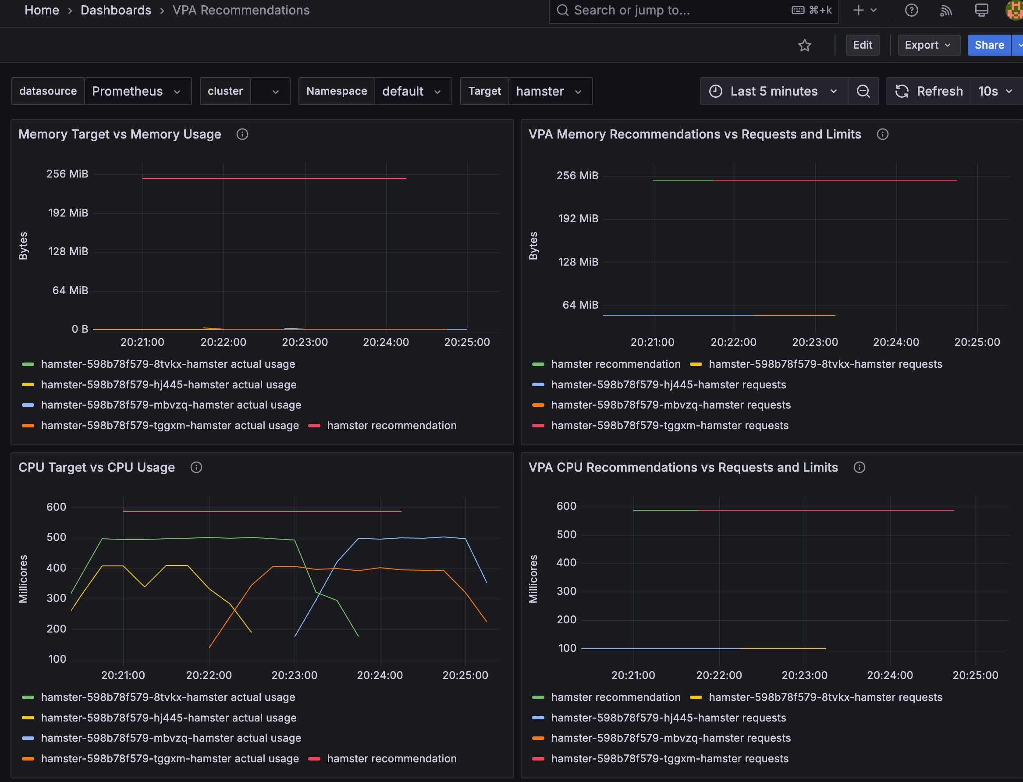This screenshot has width=1023, height=782.
Task: Open the 10s refresh interval dropdown
Action: [995, 91]
